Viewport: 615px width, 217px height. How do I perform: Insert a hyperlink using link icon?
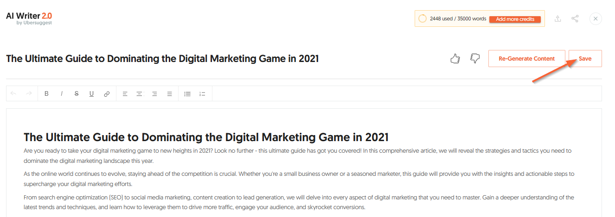107,93
